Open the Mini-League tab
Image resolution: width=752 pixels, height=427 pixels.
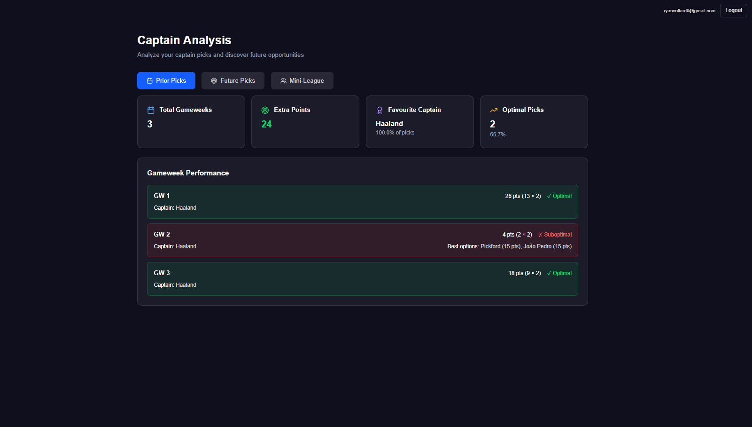tap(302, 81)
